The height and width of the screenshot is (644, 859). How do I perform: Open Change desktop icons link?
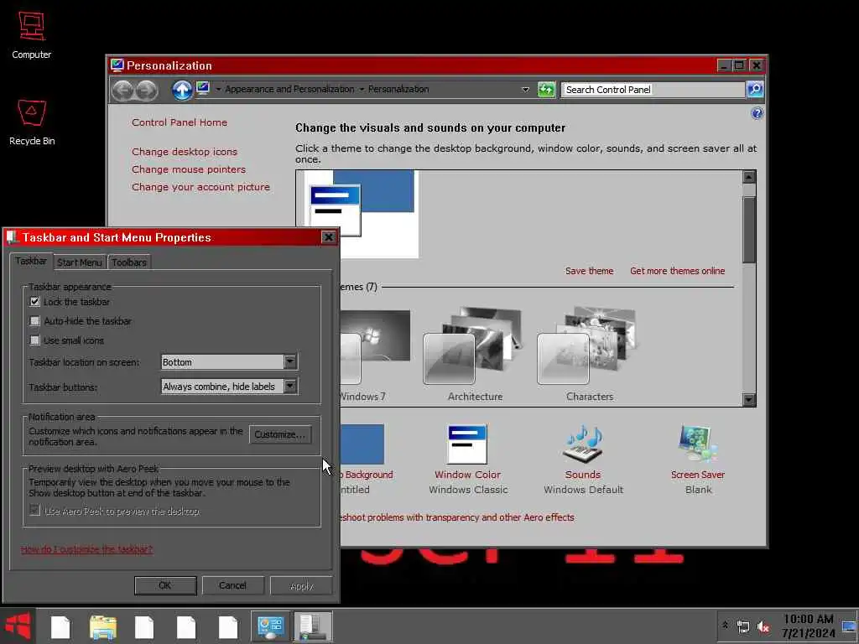(185, 152)
